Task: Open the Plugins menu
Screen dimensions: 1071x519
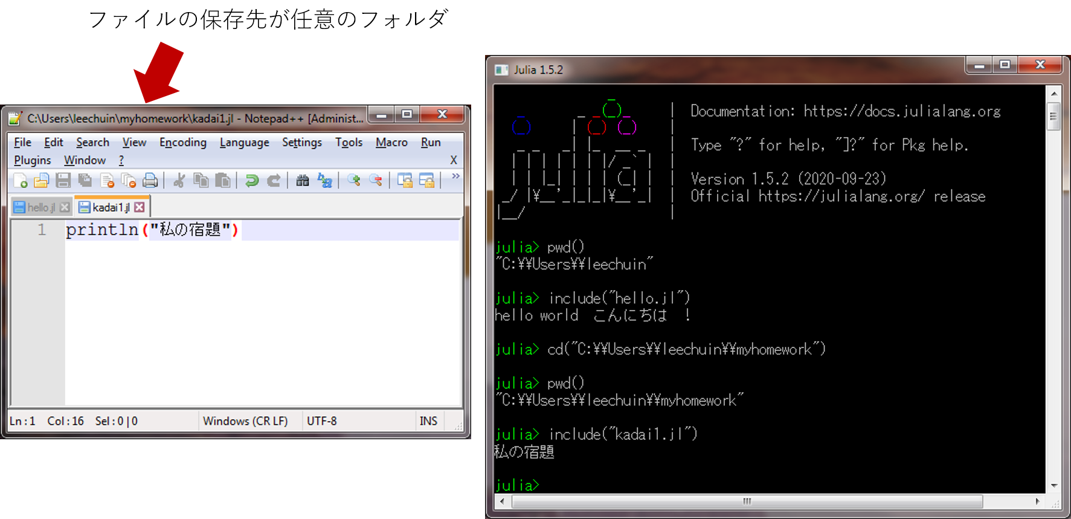Action: click(x=33, y=160)
